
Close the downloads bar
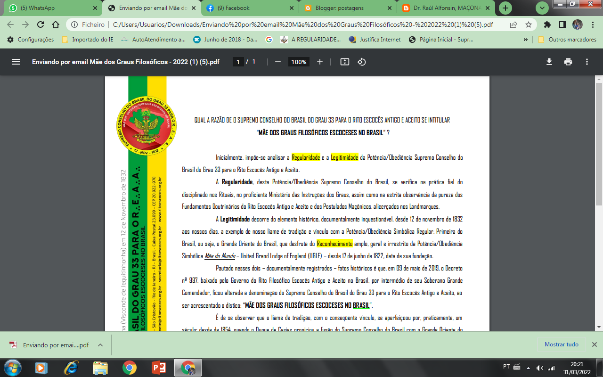coord(595,344)
